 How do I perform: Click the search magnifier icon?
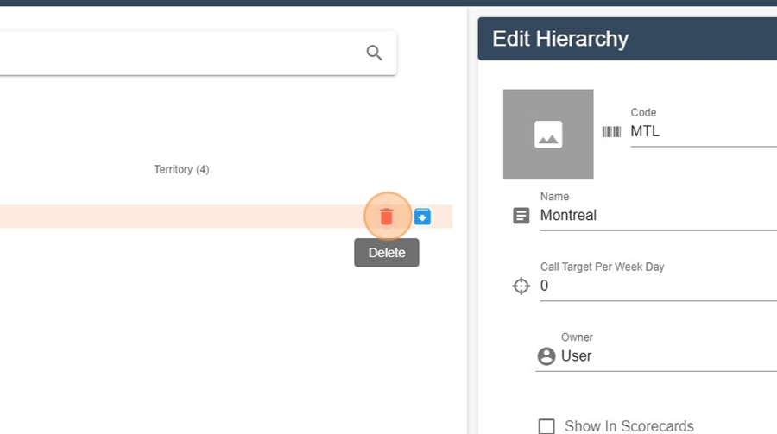374,53
